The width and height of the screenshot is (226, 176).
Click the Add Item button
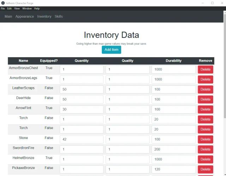coord(112,50)
